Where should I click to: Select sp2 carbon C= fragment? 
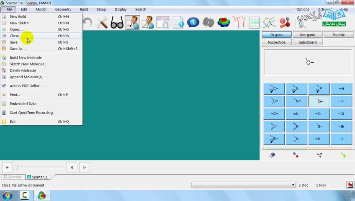274,101
